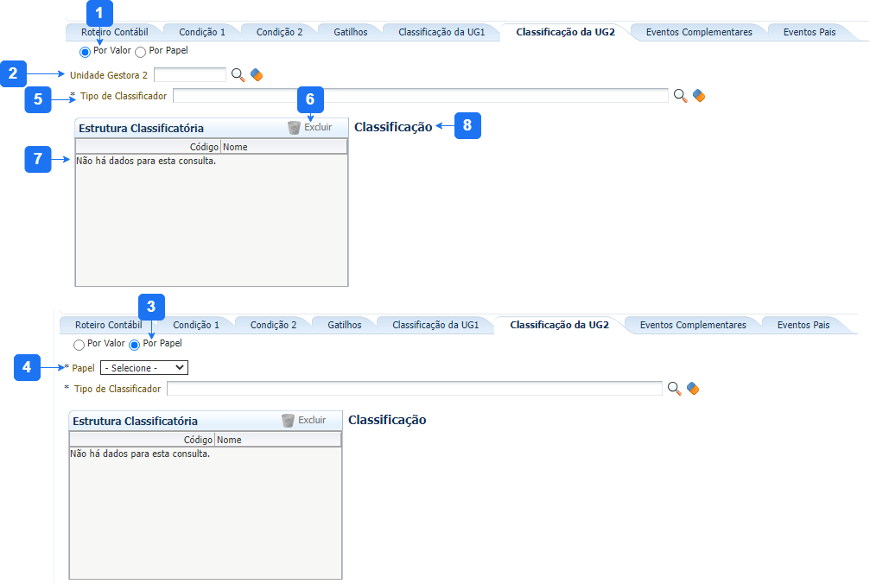This screenshot has height=584, width=870.
Task: Click trash Excluir icon in bottom Estrutura Classificatória
Action: [289, 421]
